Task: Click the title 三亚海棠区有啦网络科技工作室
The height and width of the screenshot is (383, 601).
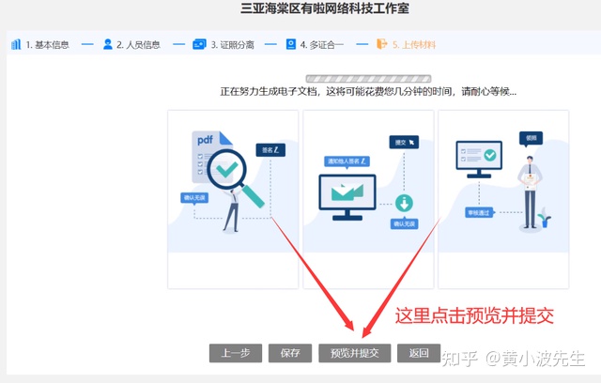Action: coord(324,8)
